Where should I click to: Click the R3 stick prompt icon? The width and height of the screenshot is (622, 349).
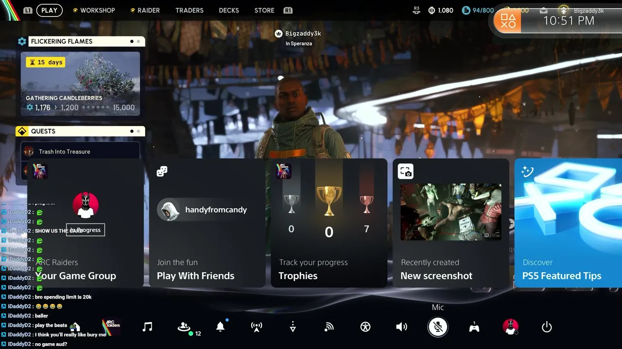(x=416, y=10)
